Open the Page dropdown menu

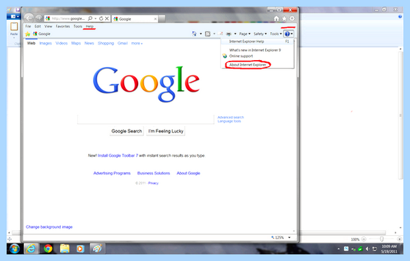click(x=245, y=33)
